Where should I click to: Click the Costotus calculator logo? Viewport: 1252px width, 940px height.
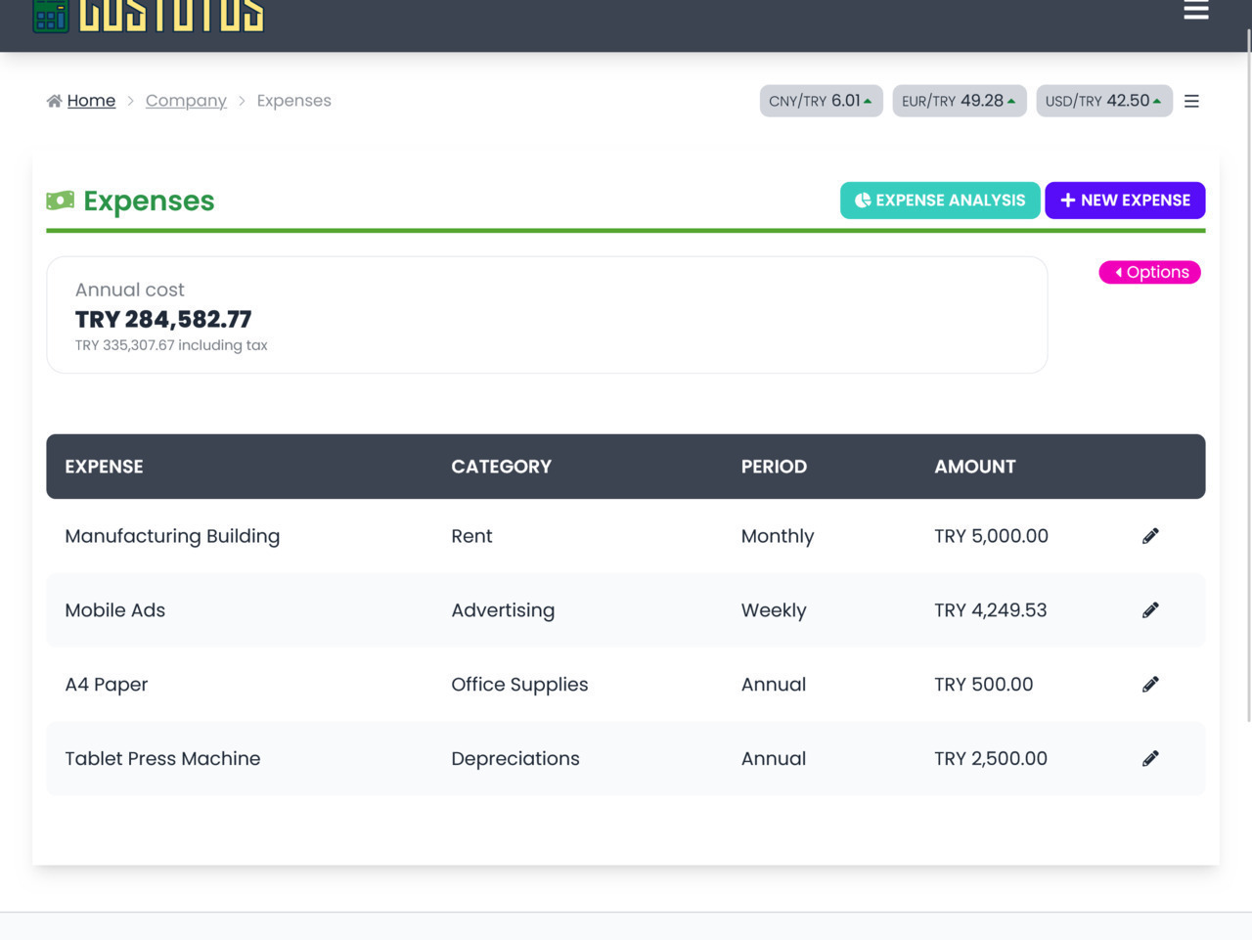tap(51, 15)
